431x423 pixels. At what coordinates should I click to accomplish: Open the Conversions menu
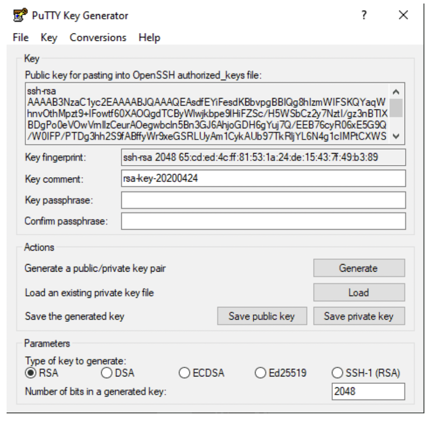pyautogui.click(x=99, y=37)
